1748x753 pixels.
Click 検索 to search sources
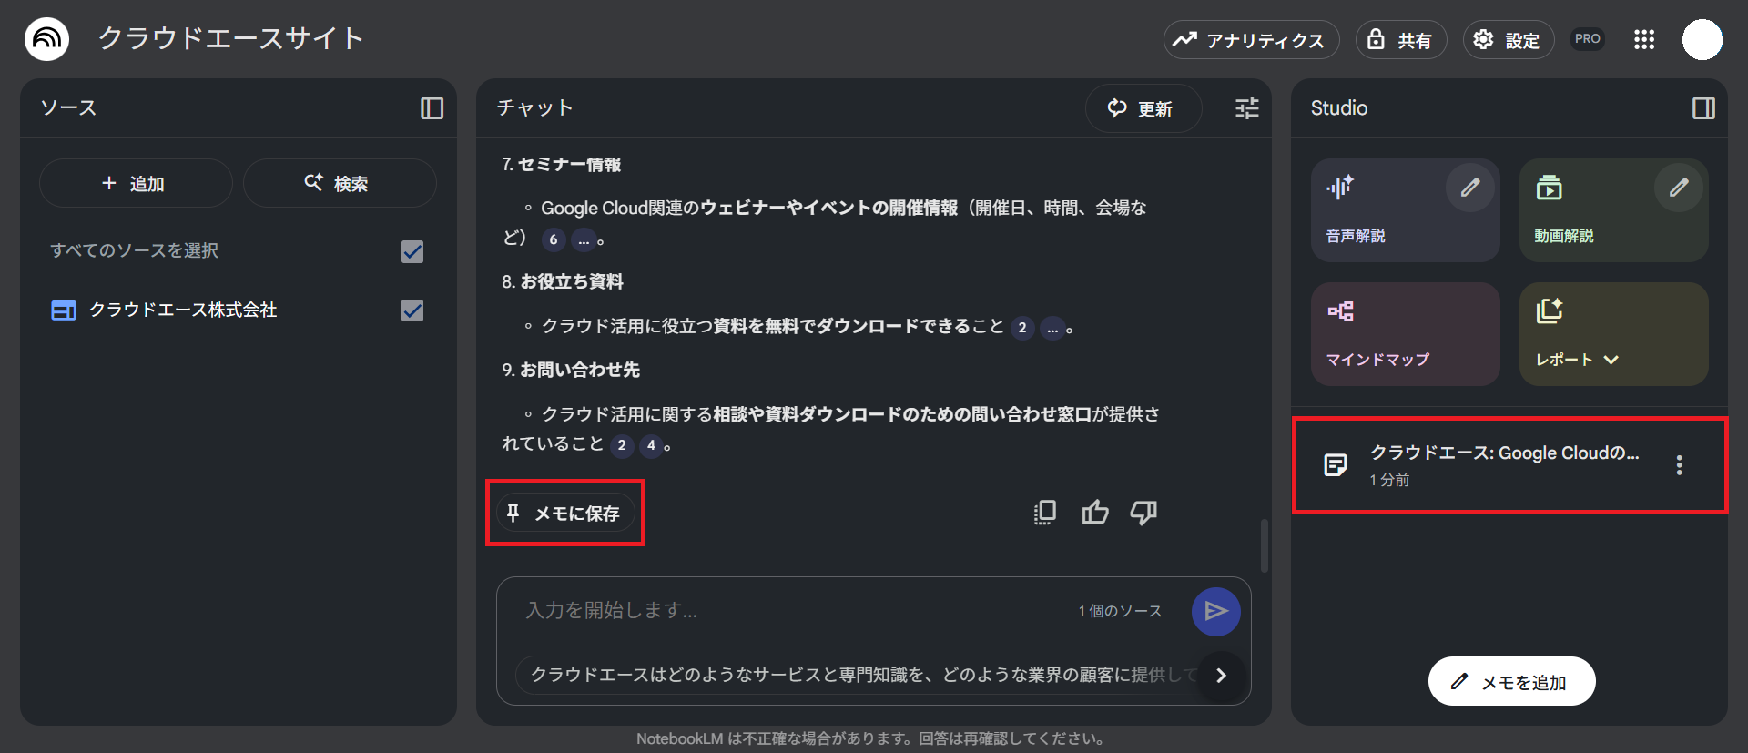pyautogui.click(x=340, y=183)
